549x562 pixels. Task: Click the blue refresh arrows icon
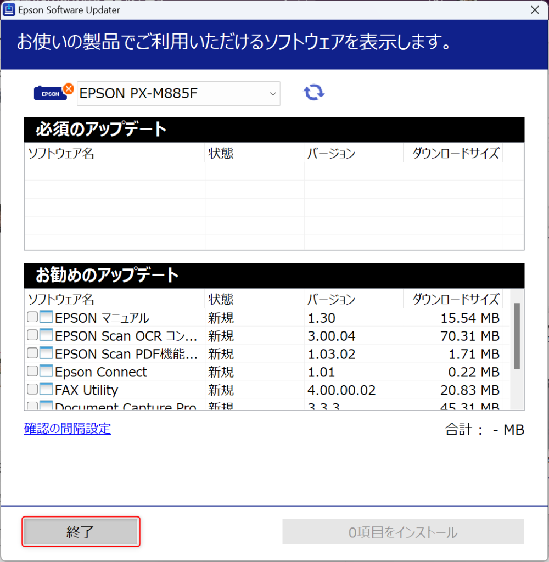point(314,92)
